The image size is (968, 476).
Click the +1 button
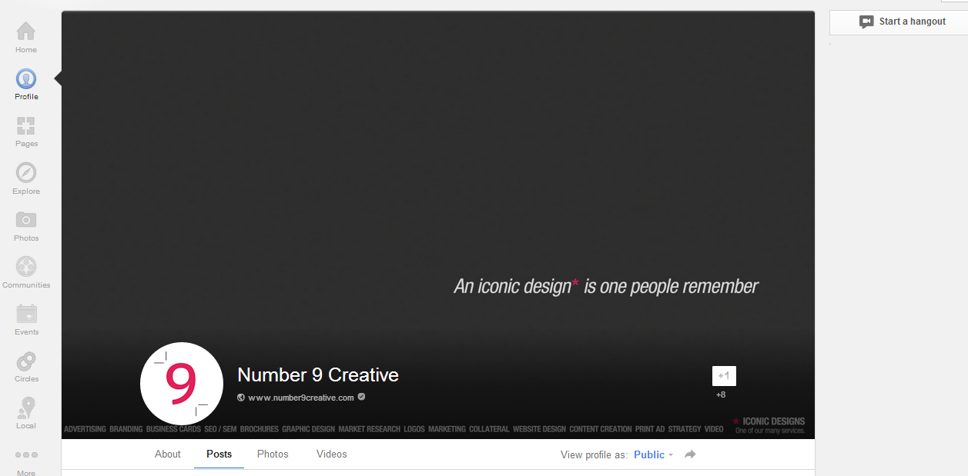(x=724, y=376)
